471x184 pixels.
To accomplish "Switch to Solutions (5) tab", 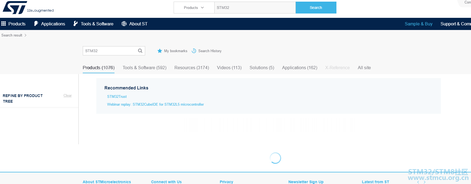I will (262, 68).
